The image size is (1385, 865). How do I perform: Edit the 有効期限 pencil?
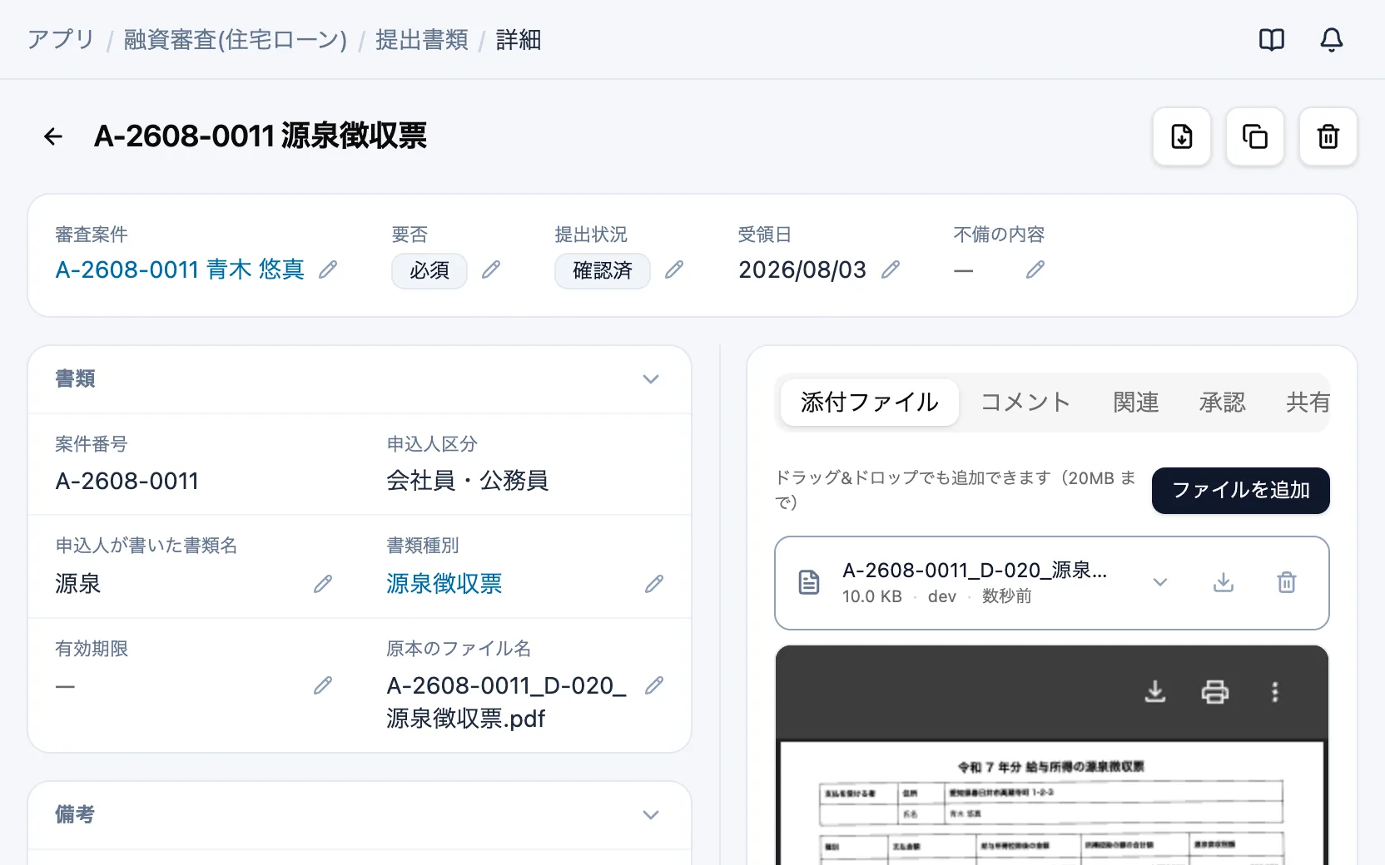click(323, 685)
